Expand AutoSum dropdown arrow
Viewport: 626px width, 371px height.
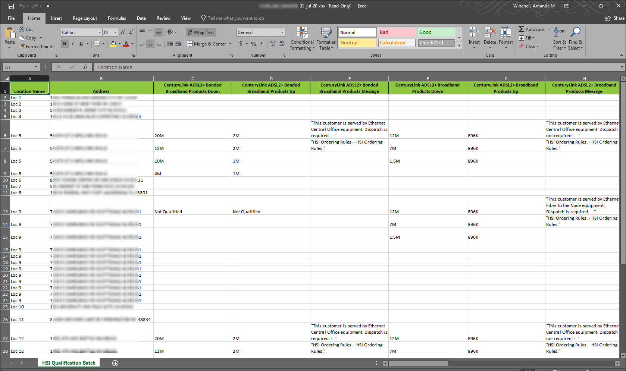[549, 29]
